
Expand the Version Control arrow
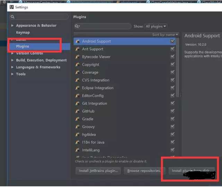[x=12, y=53]
